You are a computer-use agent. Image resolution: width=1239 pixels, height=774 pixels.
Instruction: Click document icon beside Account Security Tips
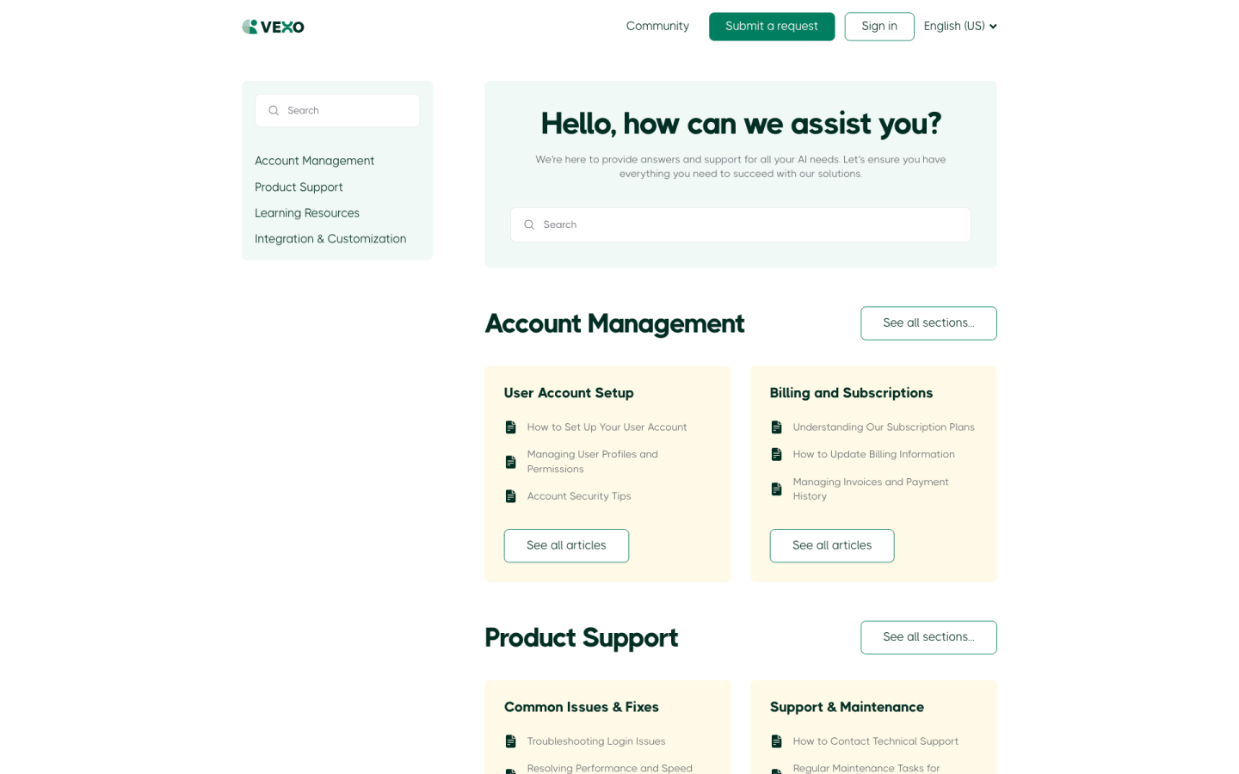(511, 496)
